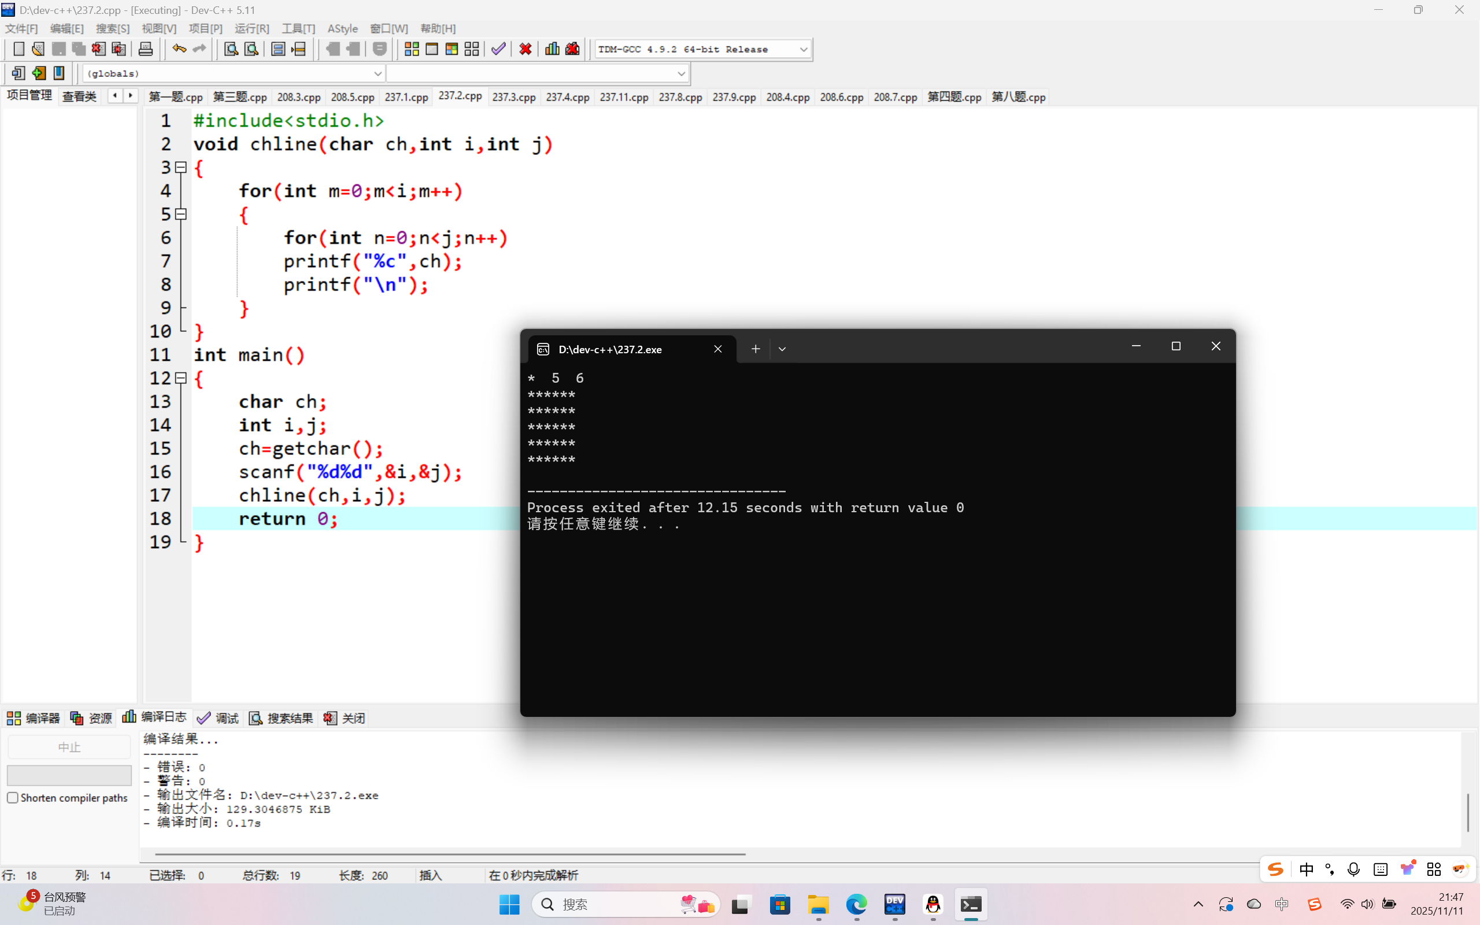Collapse the fold box at line 3

[x=181, y=167]
